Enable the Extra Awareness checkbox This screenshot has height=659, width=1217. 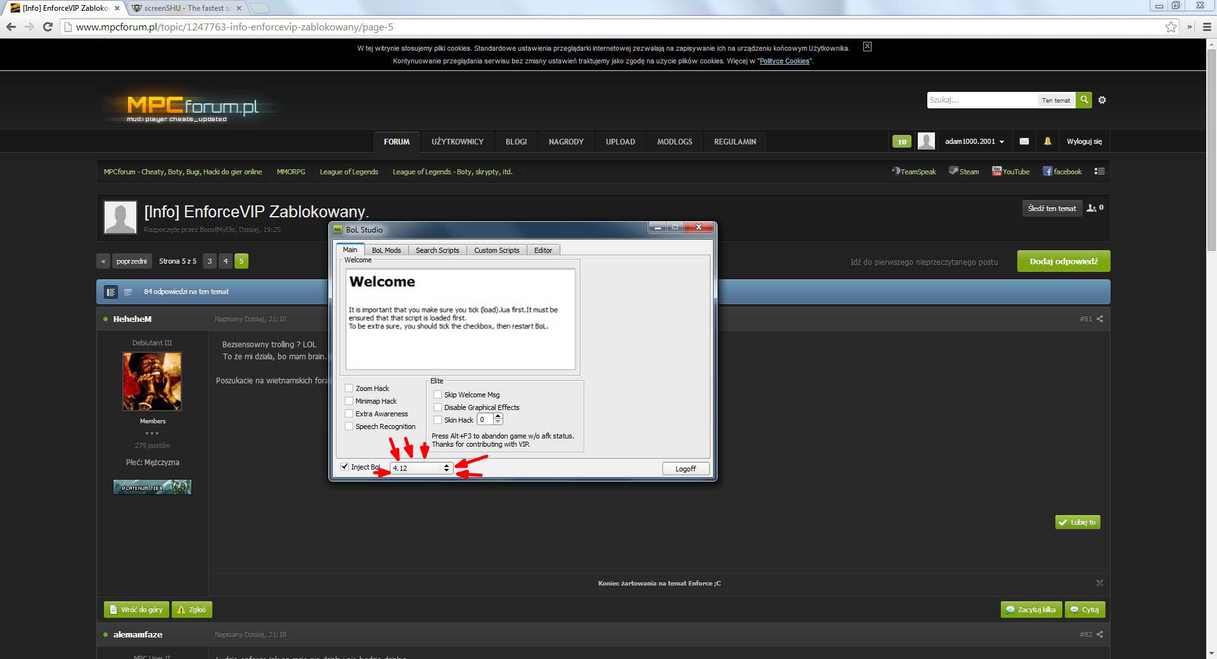349,414
